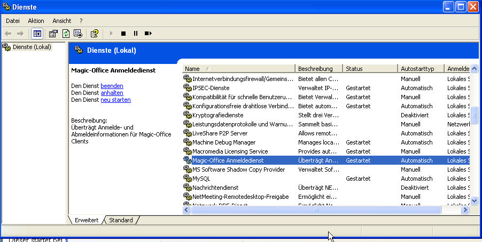Click the gear icon of Kompatibilität für schnelle Benutzerumschaltung
This screenshot has width=482, height=242.
click(188, 97)
